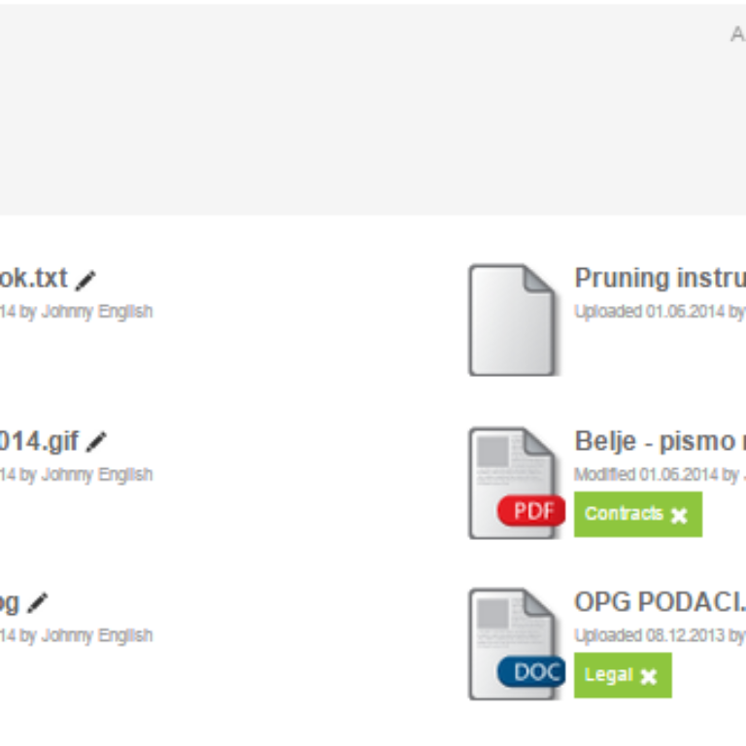Click the pencil edit icon beside ok.txt
Image resolution: width=746 pixels, height=746 pixels.
[x=85, y=280]
